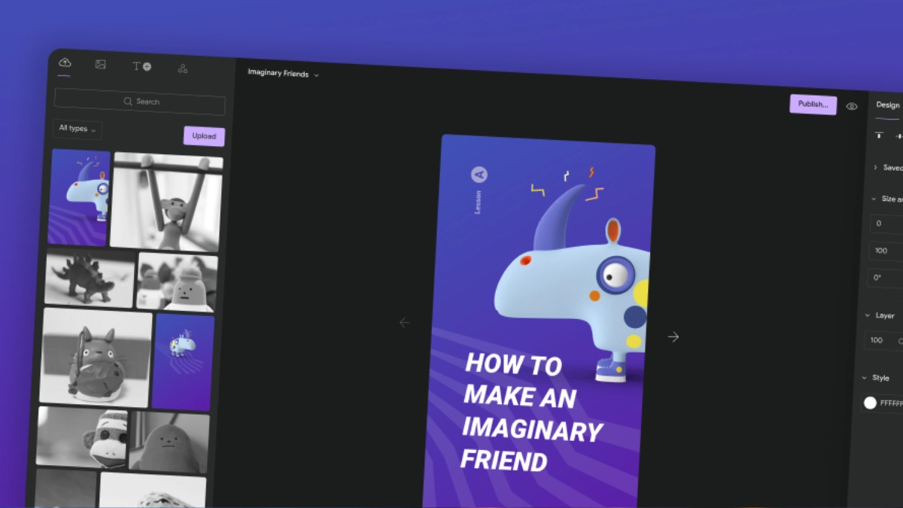
Task: Collapse the Layer section
Action: (880, 315)
